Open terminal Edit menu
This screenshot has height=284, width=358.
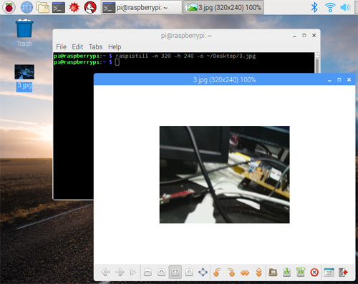pyautogui.click(x=77, y=46)
